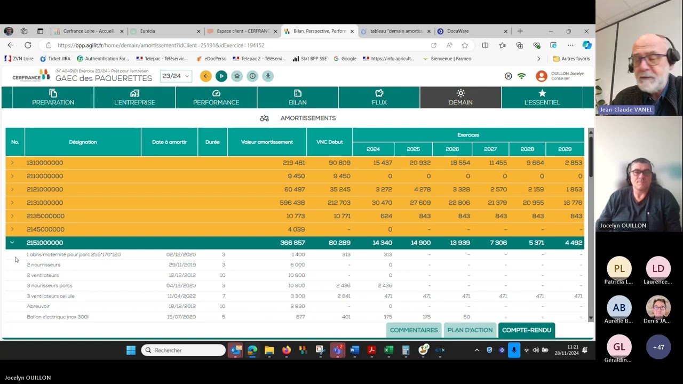This screenshot has height=384, width=683.
Task: Click the 2024 exercice column header
Action: (373, 149)
